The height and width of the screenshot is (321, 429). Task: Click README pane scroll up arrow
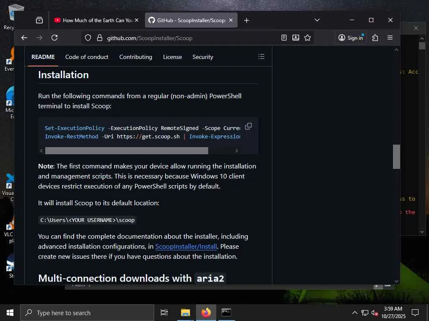[x=396, y=50]
